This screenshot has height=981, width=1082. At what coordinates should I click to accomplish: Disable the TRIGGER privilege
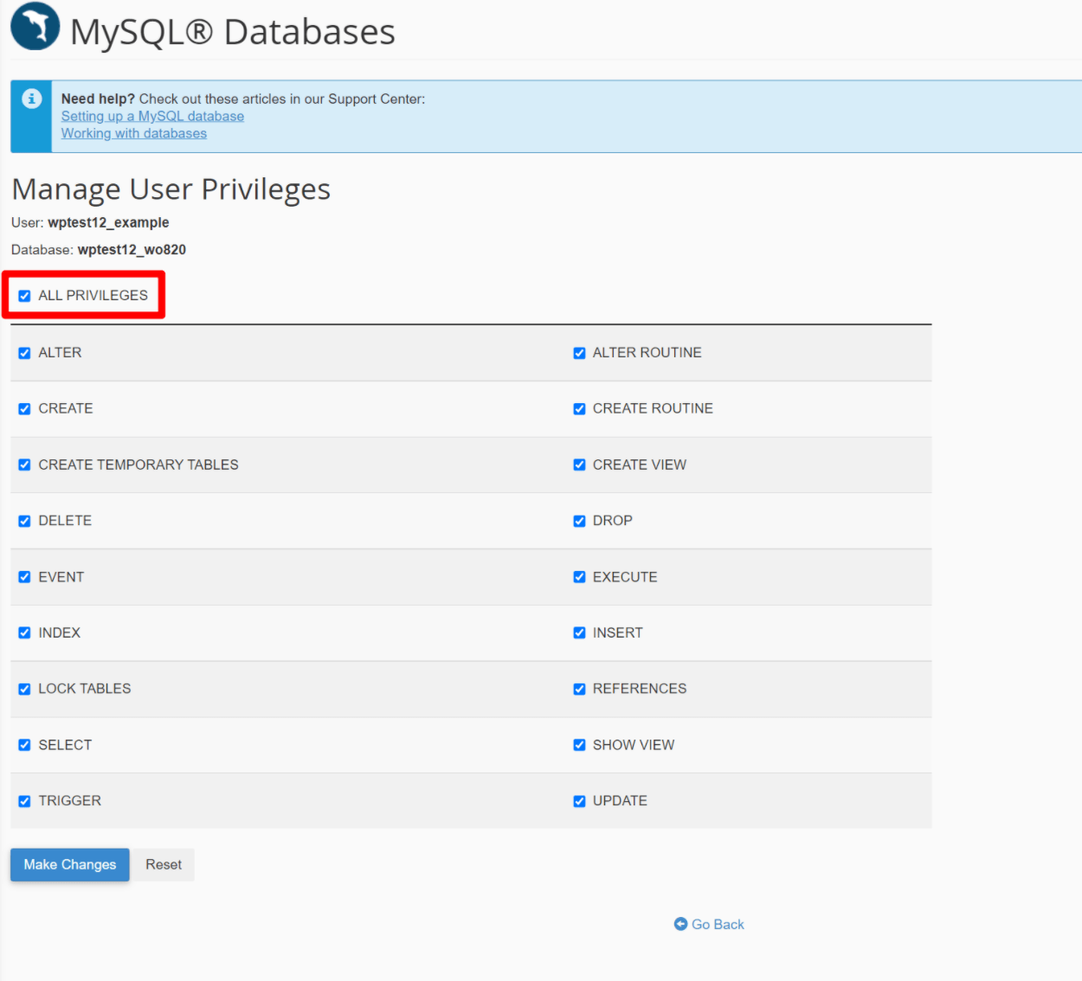24,801
